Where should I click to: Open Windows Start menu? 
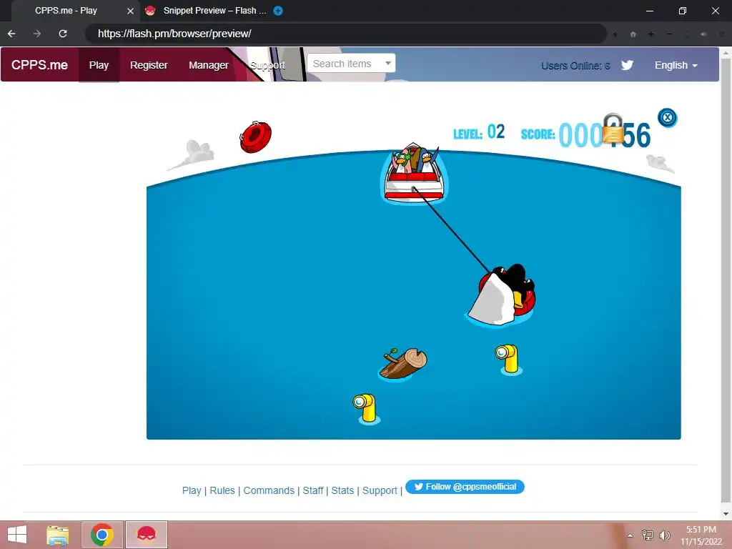[x=17, y=535]
